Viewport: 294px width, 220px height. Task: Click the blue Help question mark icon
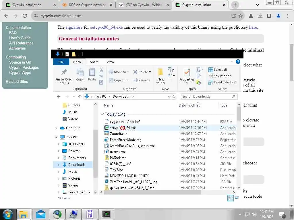tap(238, 62)
